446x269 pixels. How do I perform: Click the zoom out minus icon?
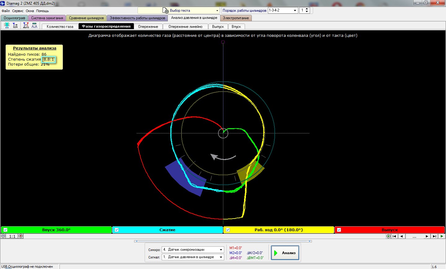pyautogui.click(x=3, y=236)
